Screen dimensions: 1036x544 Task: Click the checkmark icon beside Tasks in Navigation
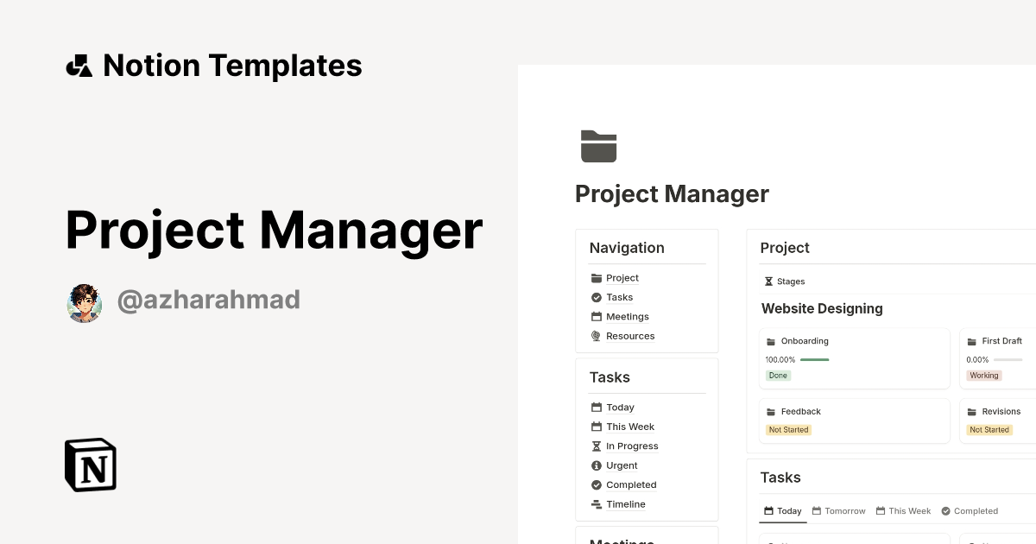pyautogui.click(x=596, y=297)
